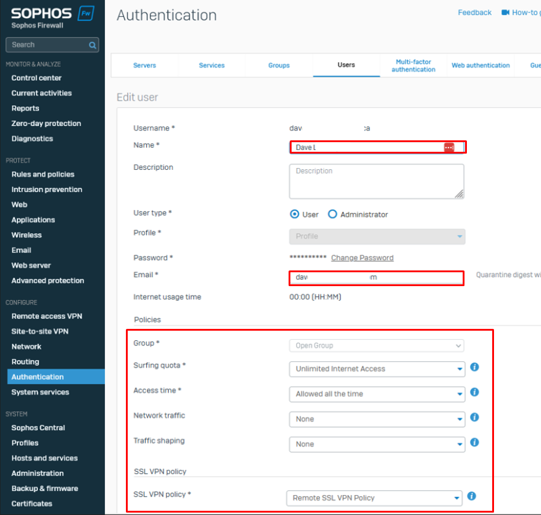Click info icon beside Traffic shaping

(x=474, y=442)
